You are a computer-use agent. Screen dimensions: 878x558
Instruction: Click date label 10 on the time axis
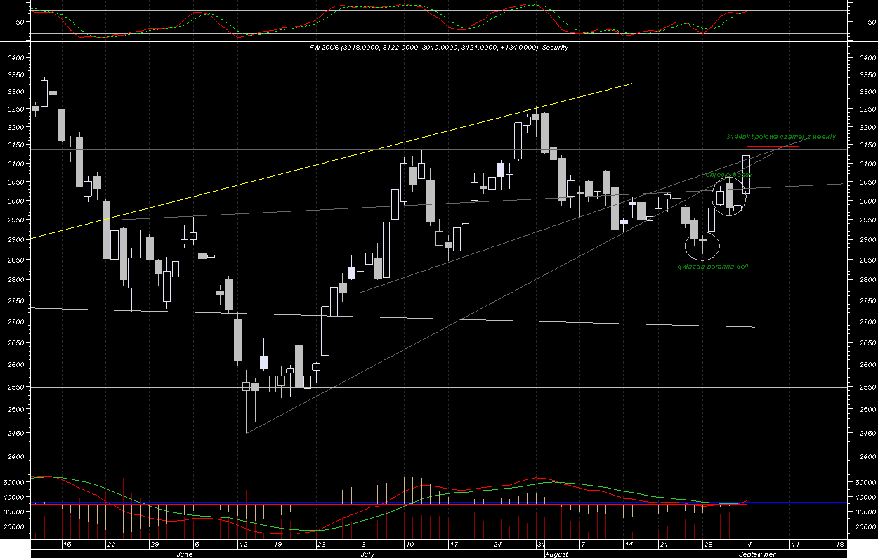click(x=409, y=544)
